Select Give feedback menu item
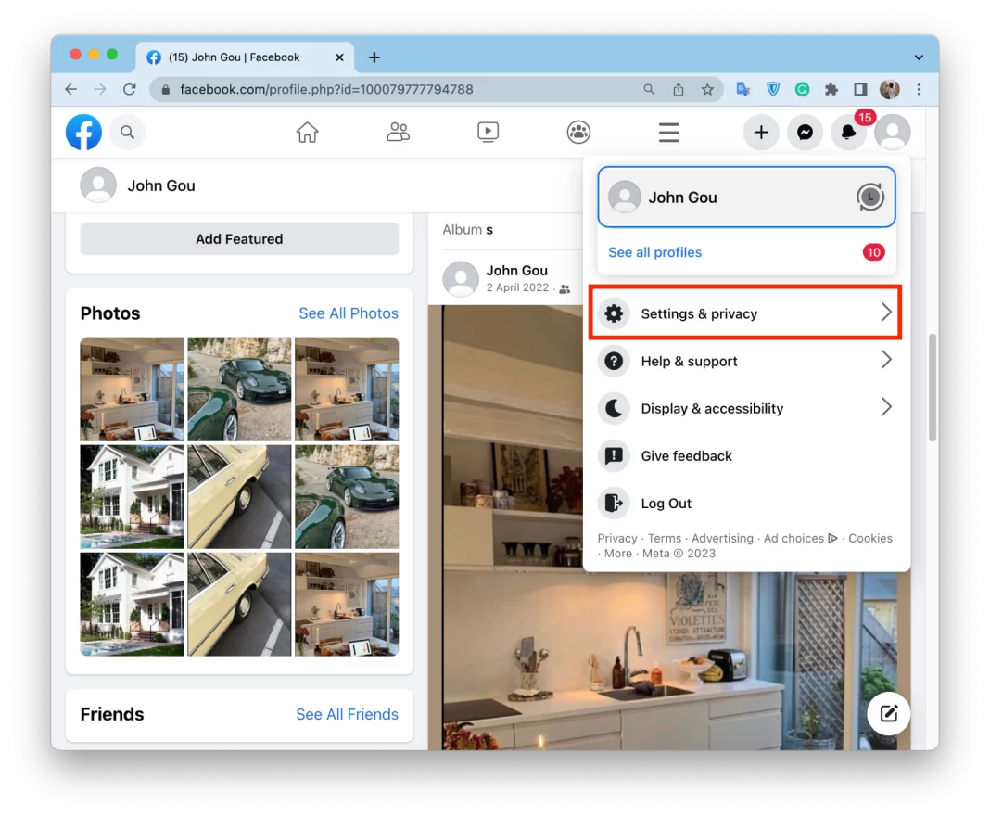 coord(686,456)
